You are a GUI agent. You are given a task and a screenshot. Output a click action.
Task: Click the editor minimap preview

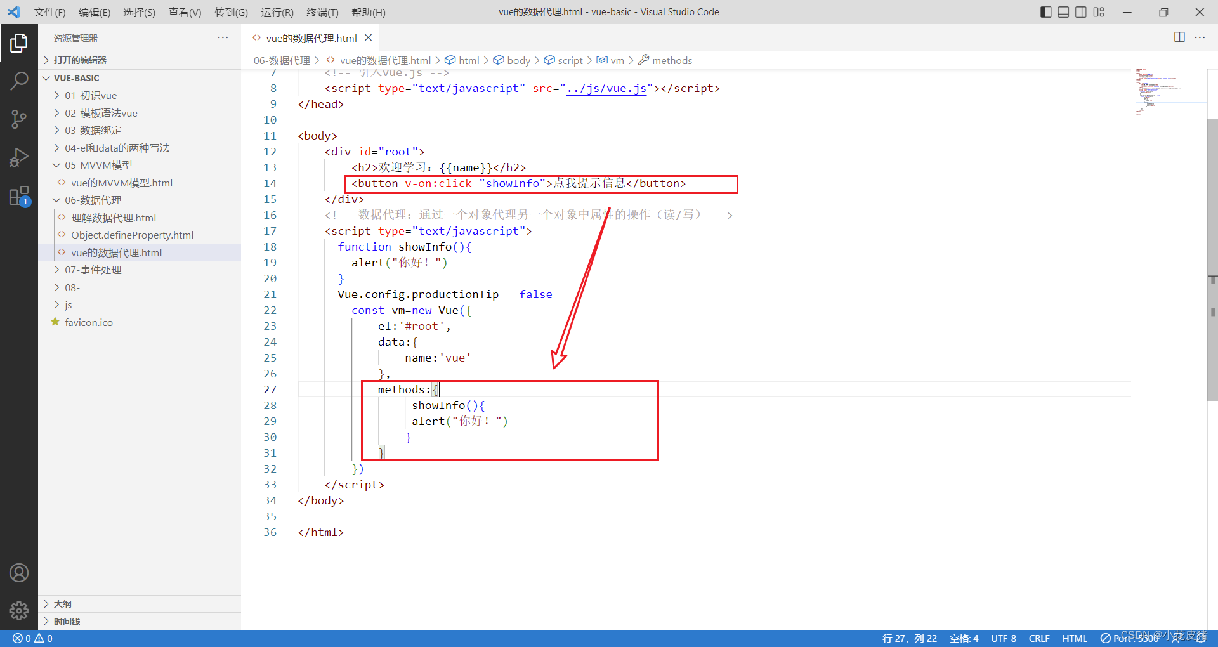[x=1169, y=93]
